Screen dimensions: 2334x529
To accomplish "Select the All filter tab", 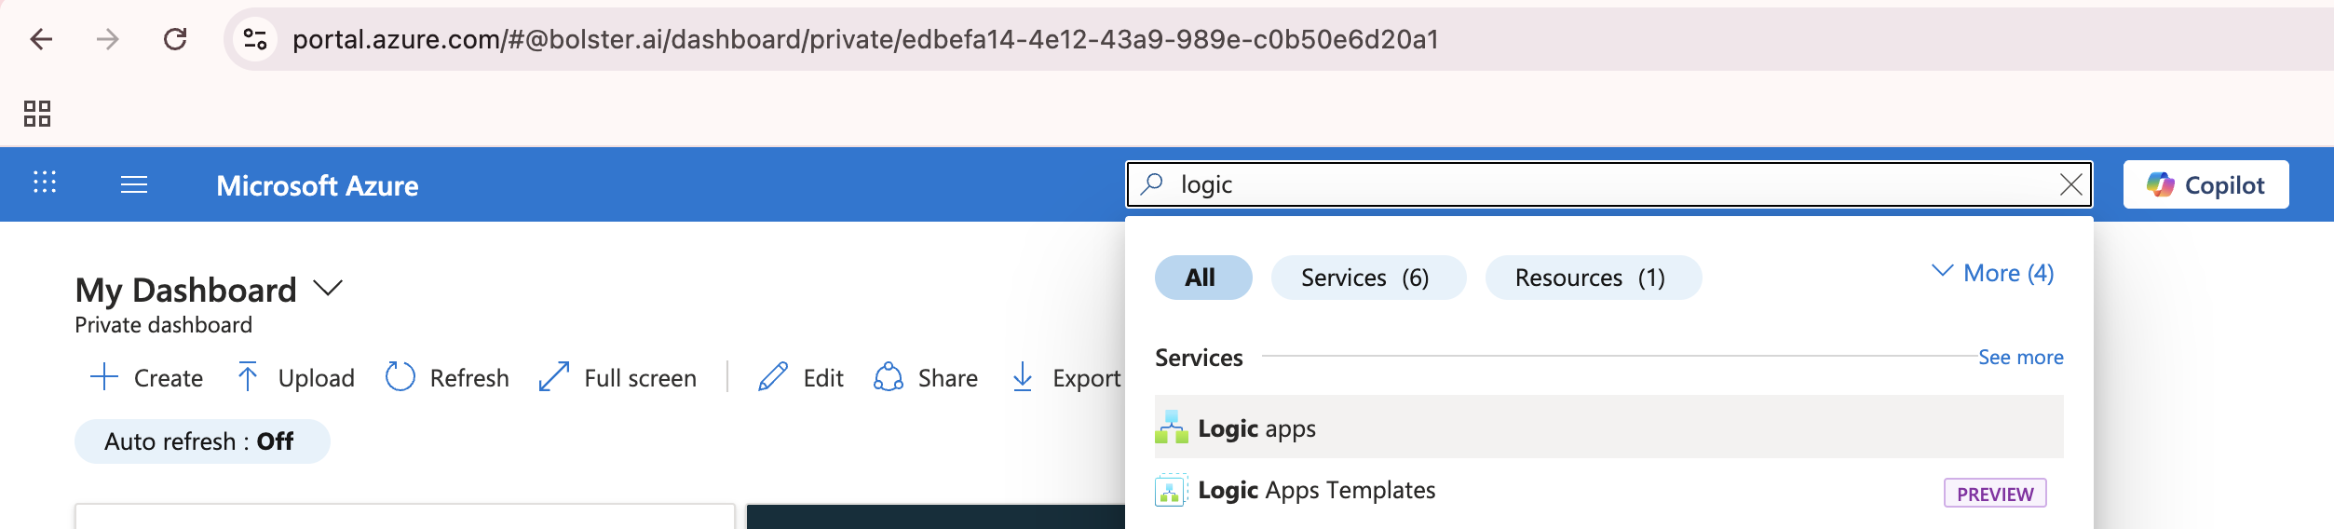I will coord(1202,278).
